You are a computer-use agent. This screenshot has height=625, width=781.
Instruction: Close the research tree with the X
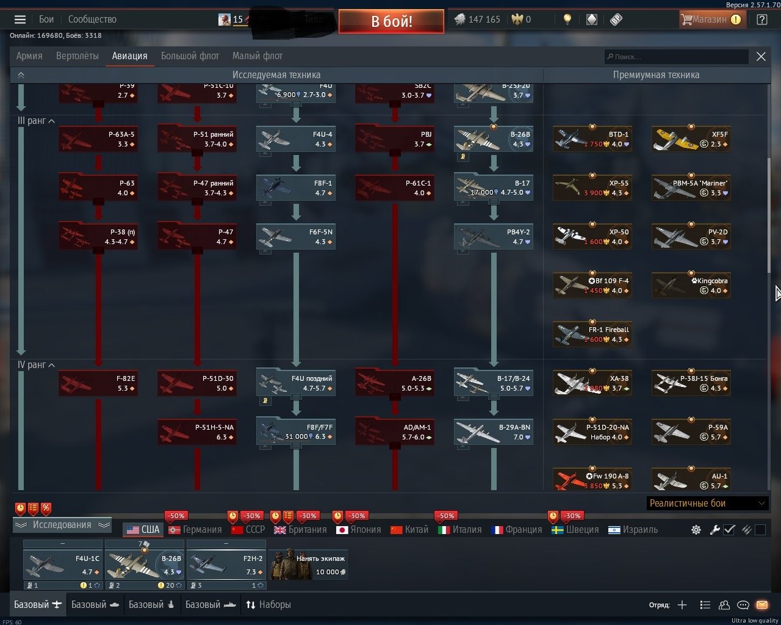pos(761,56)
